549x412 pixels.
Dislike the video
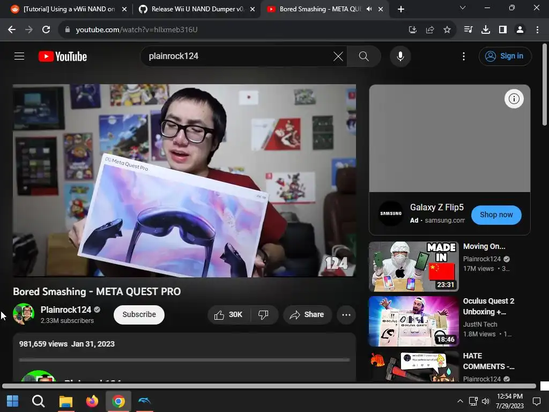[x=264, y=314]
